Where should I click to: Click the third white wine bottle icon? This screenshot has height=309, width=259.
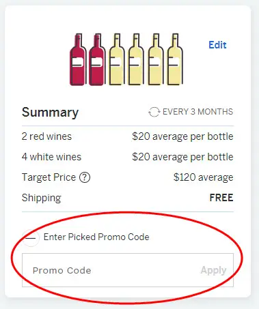[156, 59]
